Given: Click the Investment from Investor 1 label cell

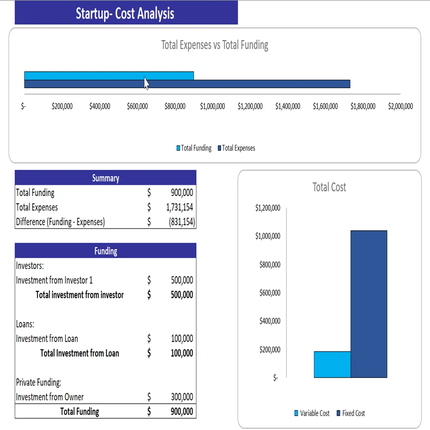Looking at the screenshot, I should click(55, 280).
